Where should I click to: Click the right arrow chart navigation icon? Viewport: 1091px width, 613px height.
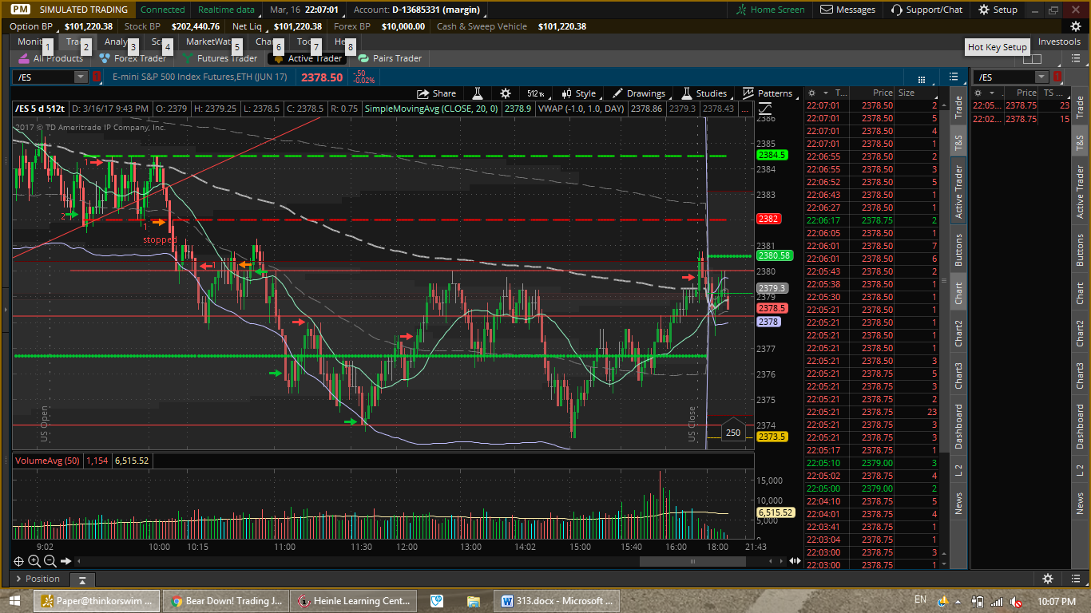tap(66, 561)
